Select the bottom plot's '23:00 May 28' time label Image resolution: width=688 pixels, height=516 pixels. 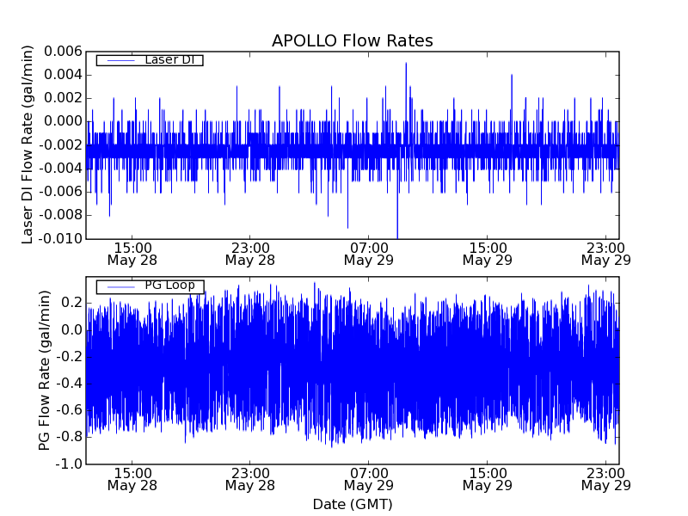(249, 479)
